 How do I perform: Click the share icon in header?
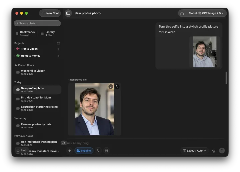(182, 13)
